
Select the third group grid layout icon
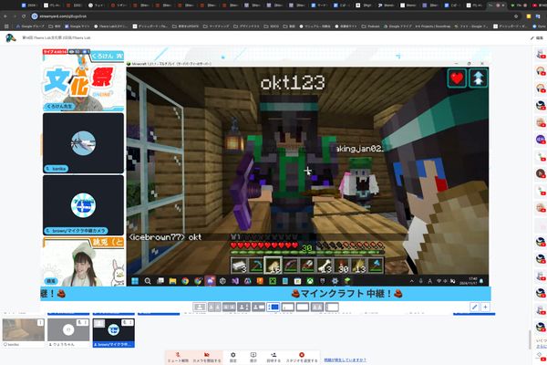(x=229, y=307)
